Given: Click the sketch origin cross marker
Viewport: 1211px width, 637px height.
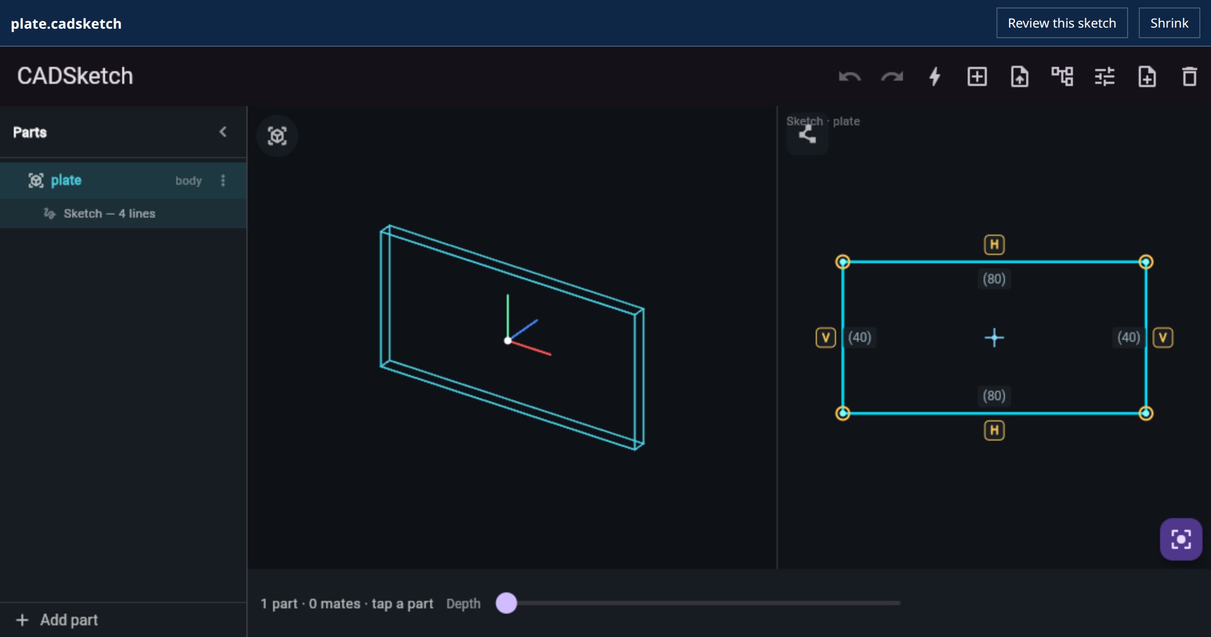Looking at the screenshot, I should [x=994, y=338].
